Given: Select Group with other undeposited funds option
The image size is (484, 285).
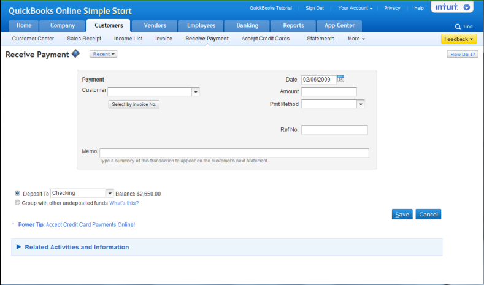Looking at the screenshot, I should (x=17, y=203).
